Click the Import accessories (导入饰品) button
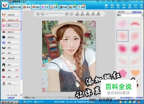Screen dimensions: 144x104 pos(12,95)
